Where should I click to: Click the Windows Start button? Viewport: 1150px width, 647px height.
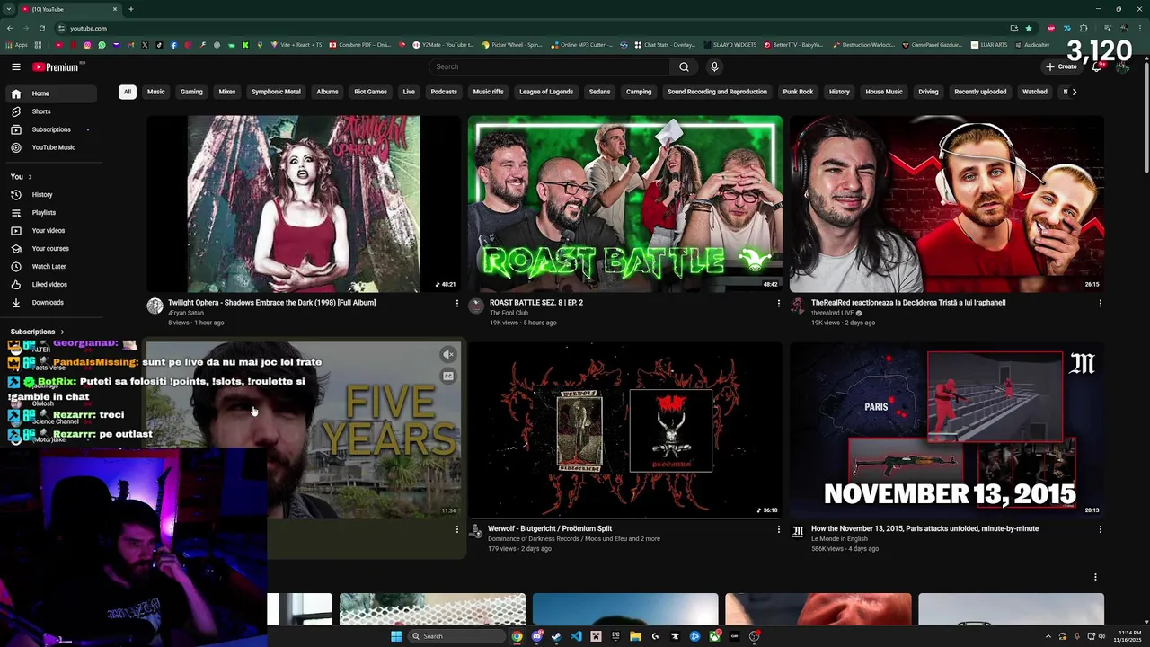[x=395, y=636]
